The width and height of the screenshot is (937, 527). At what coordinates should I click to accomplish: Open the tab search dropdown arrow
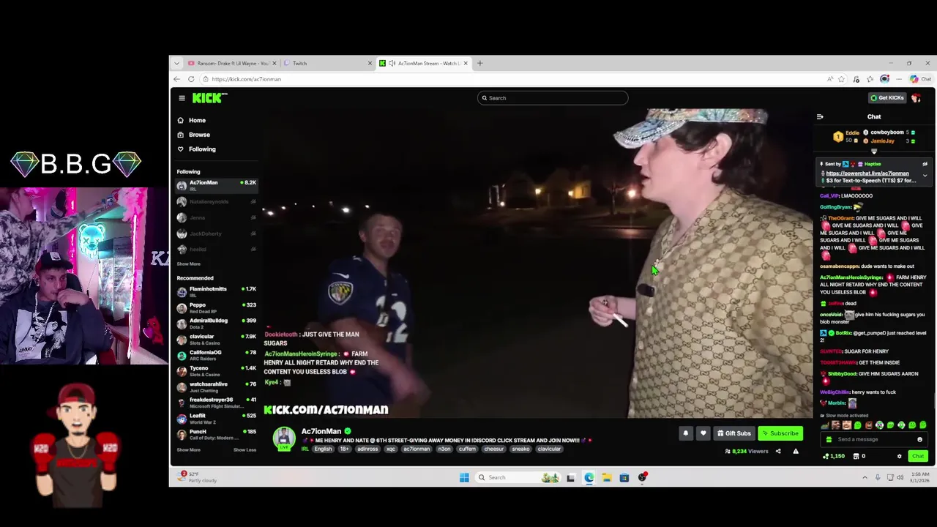[x=176, y=63]
